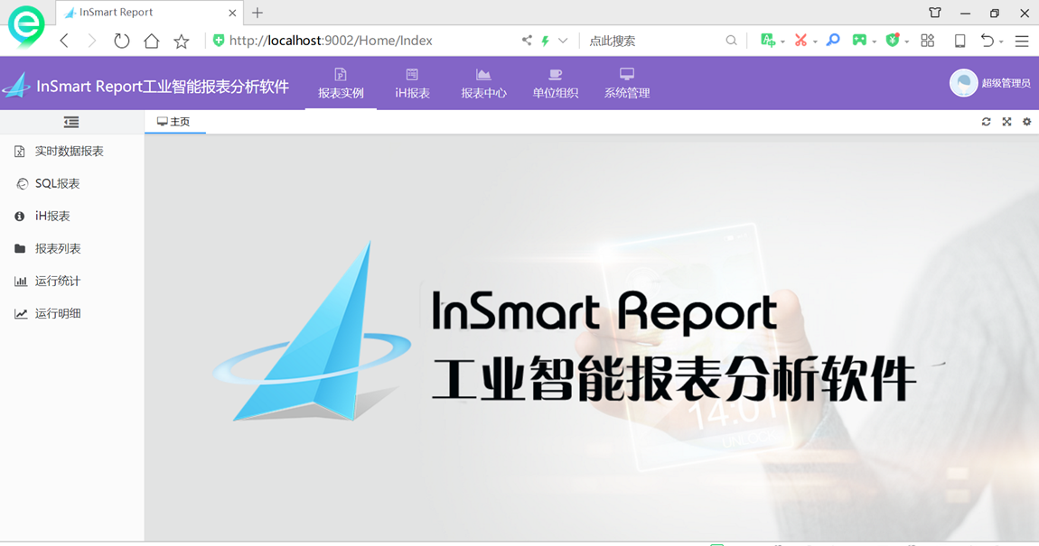This screenshot has width=1039, height=546.
Task: Click the apps grid toolbar icon
Action: (928, 41)
